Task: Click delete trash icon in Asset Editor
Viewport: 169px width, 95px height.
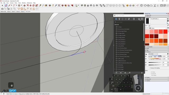Action: [x=130, y=73]
